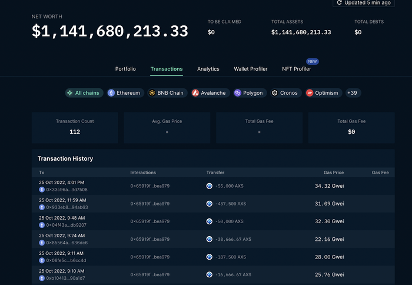Viewport: 412px width, 285px height.
Task: Click the NEW badge above NFT Profiler
Action: click(313, 61)
